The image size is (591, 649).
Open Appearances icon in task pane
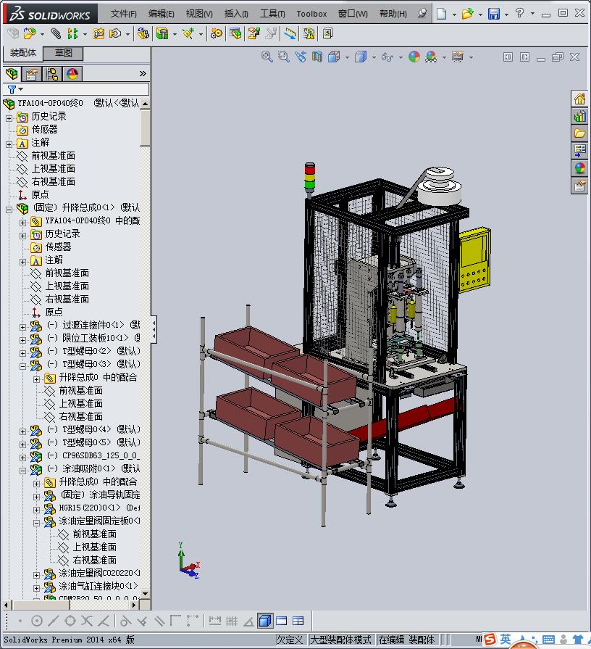tap(579, 168)
